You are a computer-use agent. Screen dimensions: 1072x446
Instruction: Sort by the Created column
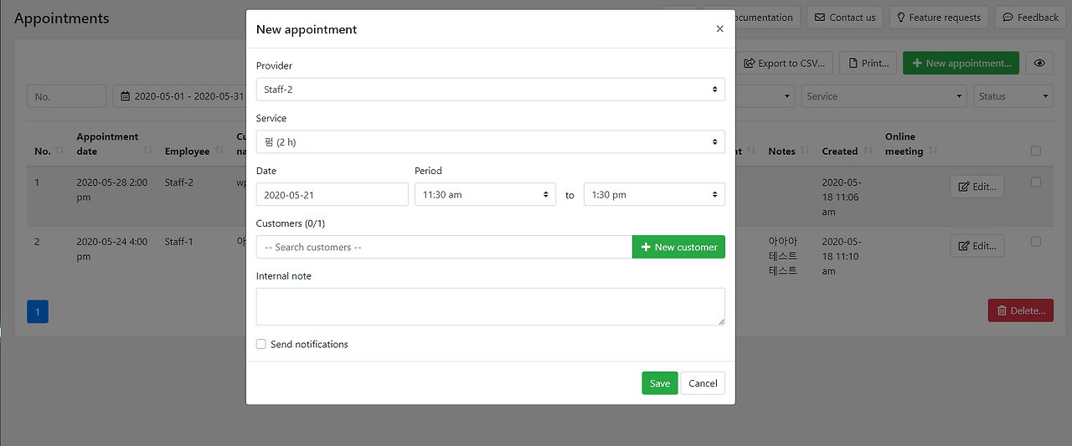(846, 151)
